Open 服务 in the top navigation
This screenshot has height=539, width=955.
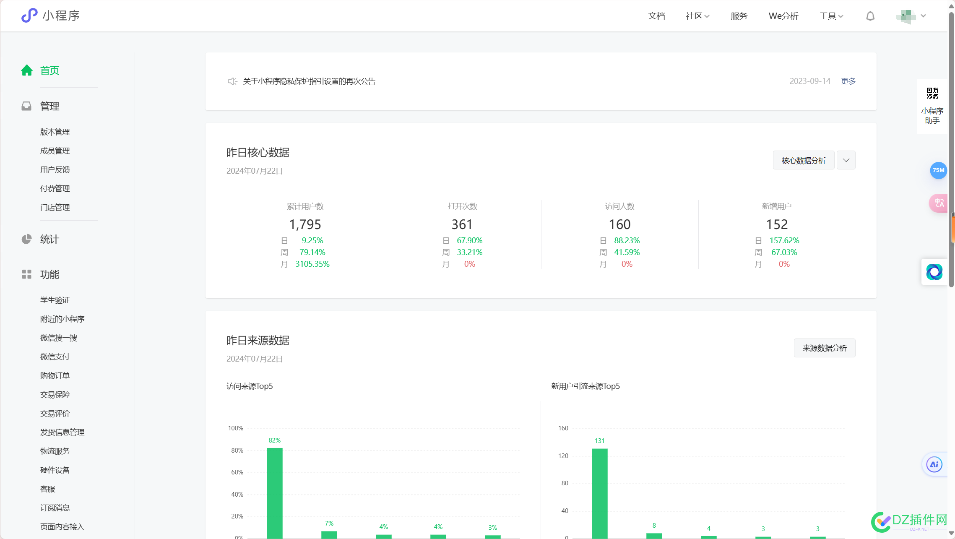(739, 16)
